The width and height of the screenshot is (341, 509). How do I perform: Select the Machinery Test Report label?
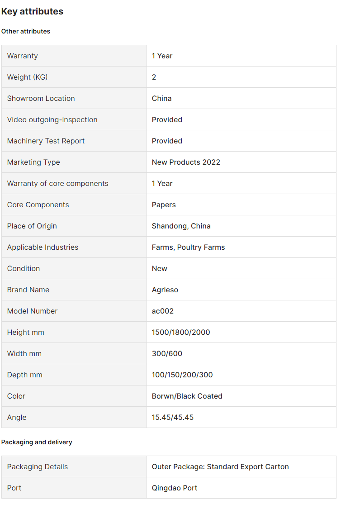tap(46, 141)
